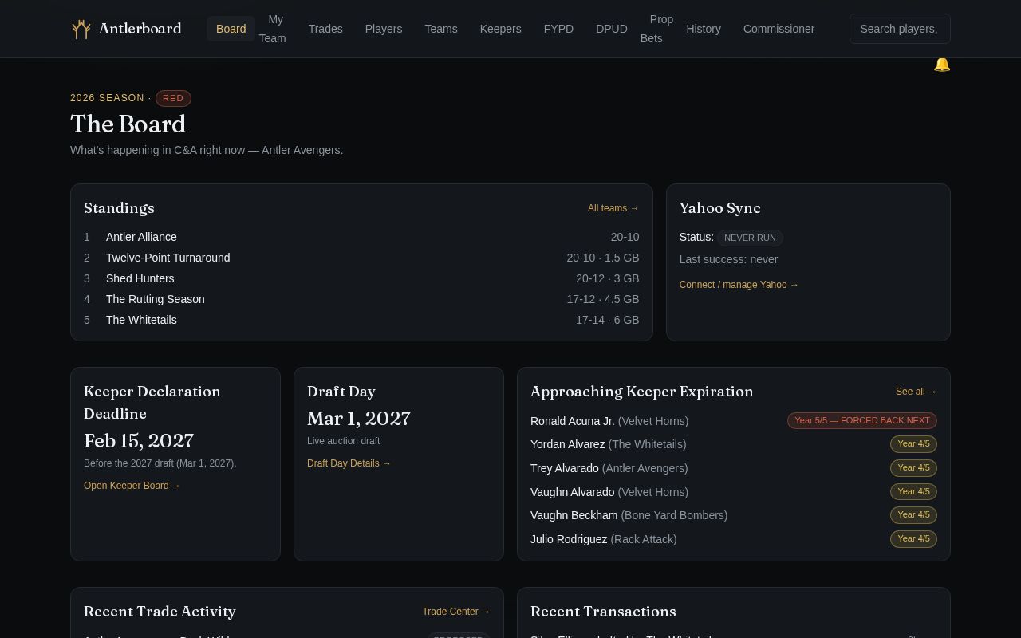
Task: Click Year 4/5 badge for Julio Rodriguez
Action: pos(913,539)
